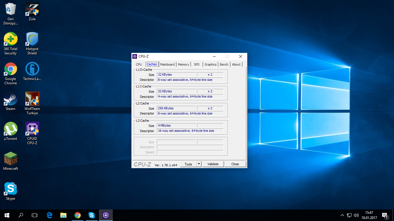Screen dimensions: 394x221
Task: Switch to the Graphics tab
Action: [x=210, y=64]
